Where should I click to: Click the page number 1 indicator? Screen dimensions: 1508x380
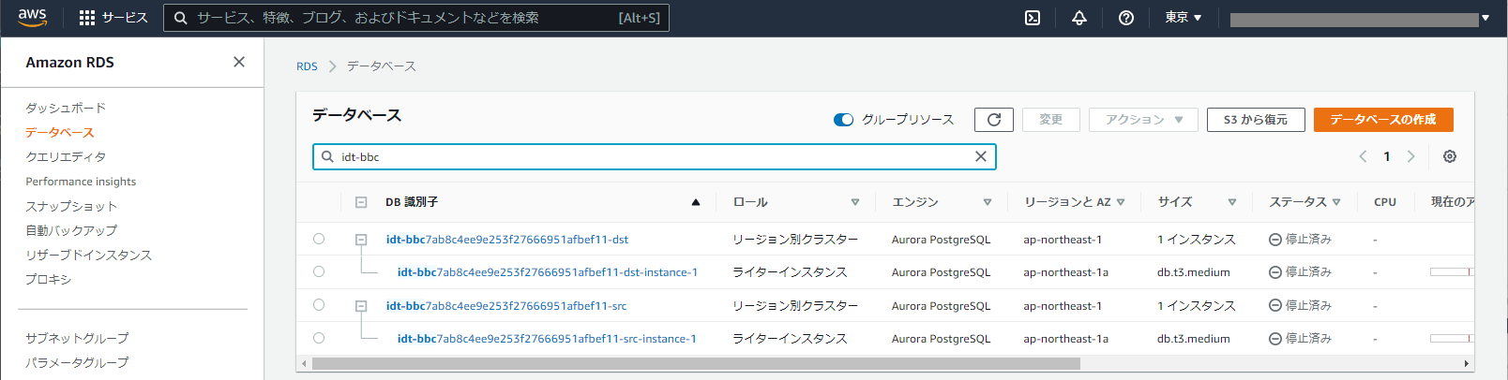[x=1387, y=156]
